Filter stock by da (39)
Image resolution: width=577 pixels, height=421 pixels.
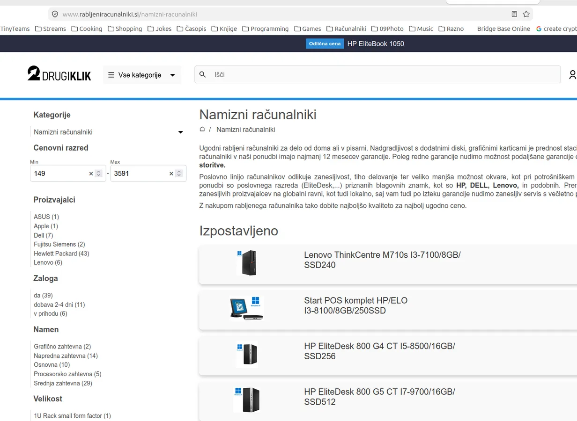click(43, 295)
